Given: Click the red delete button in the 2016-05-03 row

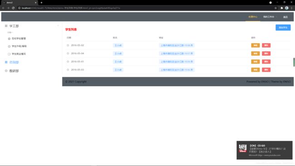Looking at the screenshot, I should click(266, 70).
